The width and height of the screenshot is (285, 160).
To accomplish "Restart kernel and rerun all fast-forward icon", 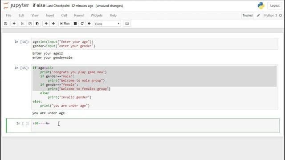I will point(89,24).
